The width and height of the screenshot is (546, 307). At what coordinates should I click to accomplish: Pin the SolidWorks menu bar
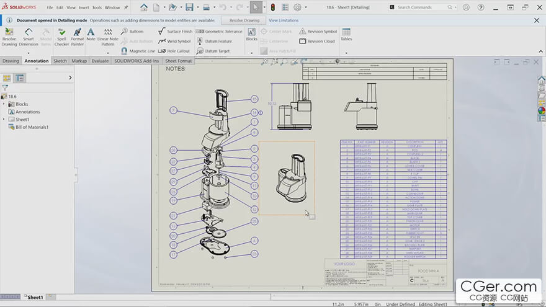(126, 7)
